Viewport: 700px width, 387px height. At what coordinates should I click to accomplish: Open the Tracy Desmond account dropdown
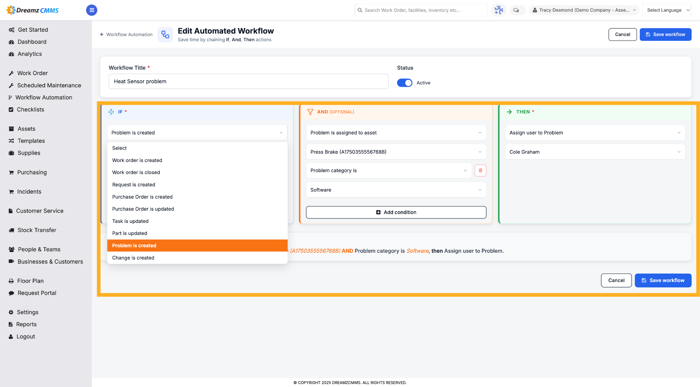coord(584,10)
